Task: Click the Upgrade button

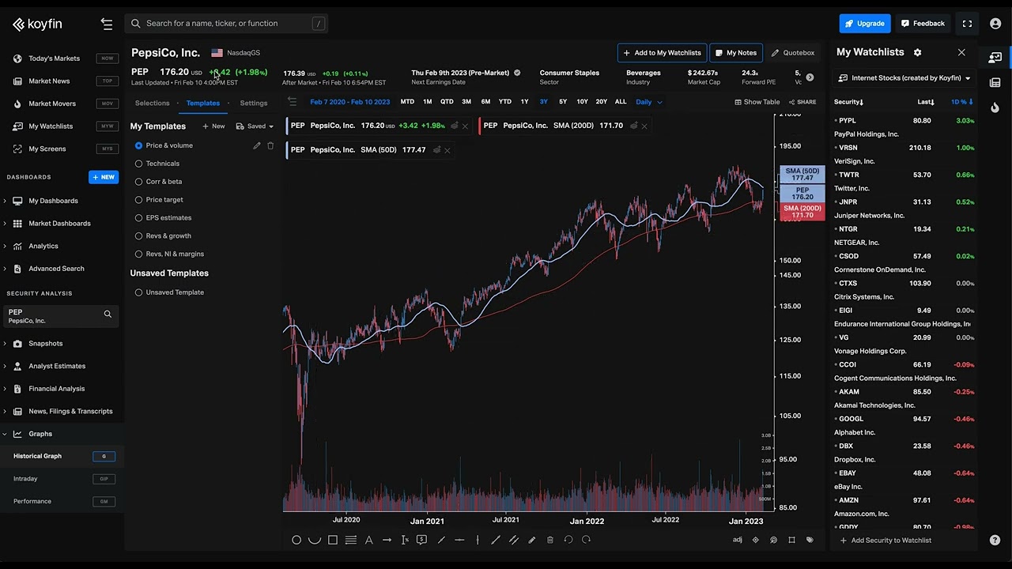Action: pos(865,24)
